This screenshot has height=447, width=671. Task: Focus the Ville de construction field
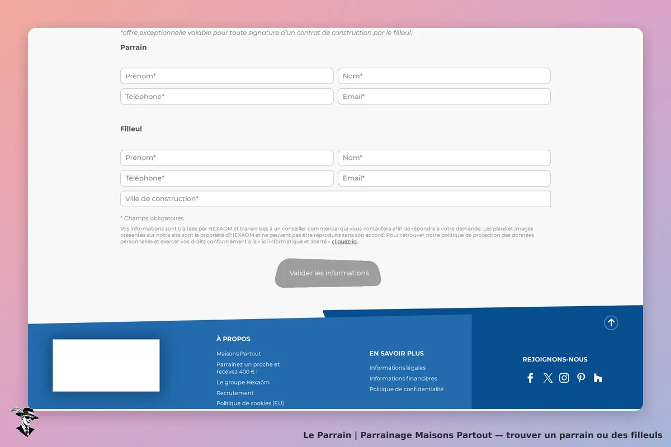click(335, 199)
